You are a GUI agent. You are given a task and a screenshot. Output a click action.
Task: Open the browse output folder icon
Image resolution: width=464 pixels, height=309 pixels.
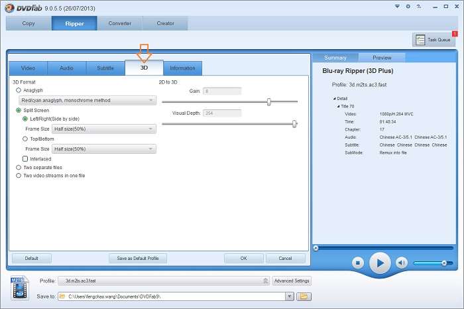pos(304,296)
